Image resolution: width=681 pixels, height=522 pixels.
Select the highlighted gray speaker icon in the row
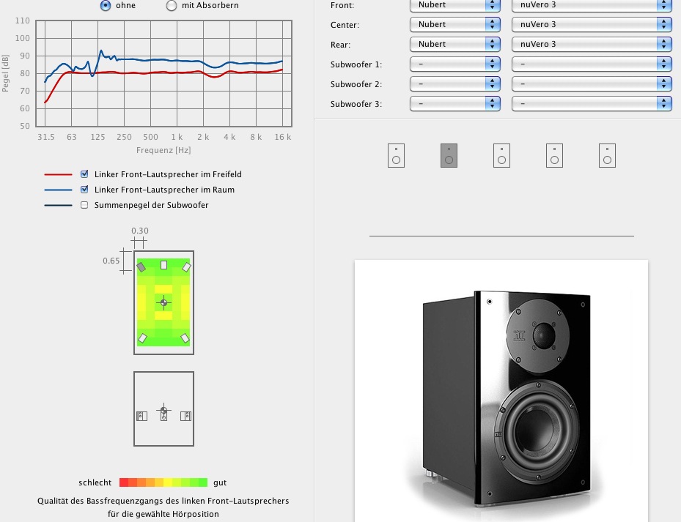449,155
